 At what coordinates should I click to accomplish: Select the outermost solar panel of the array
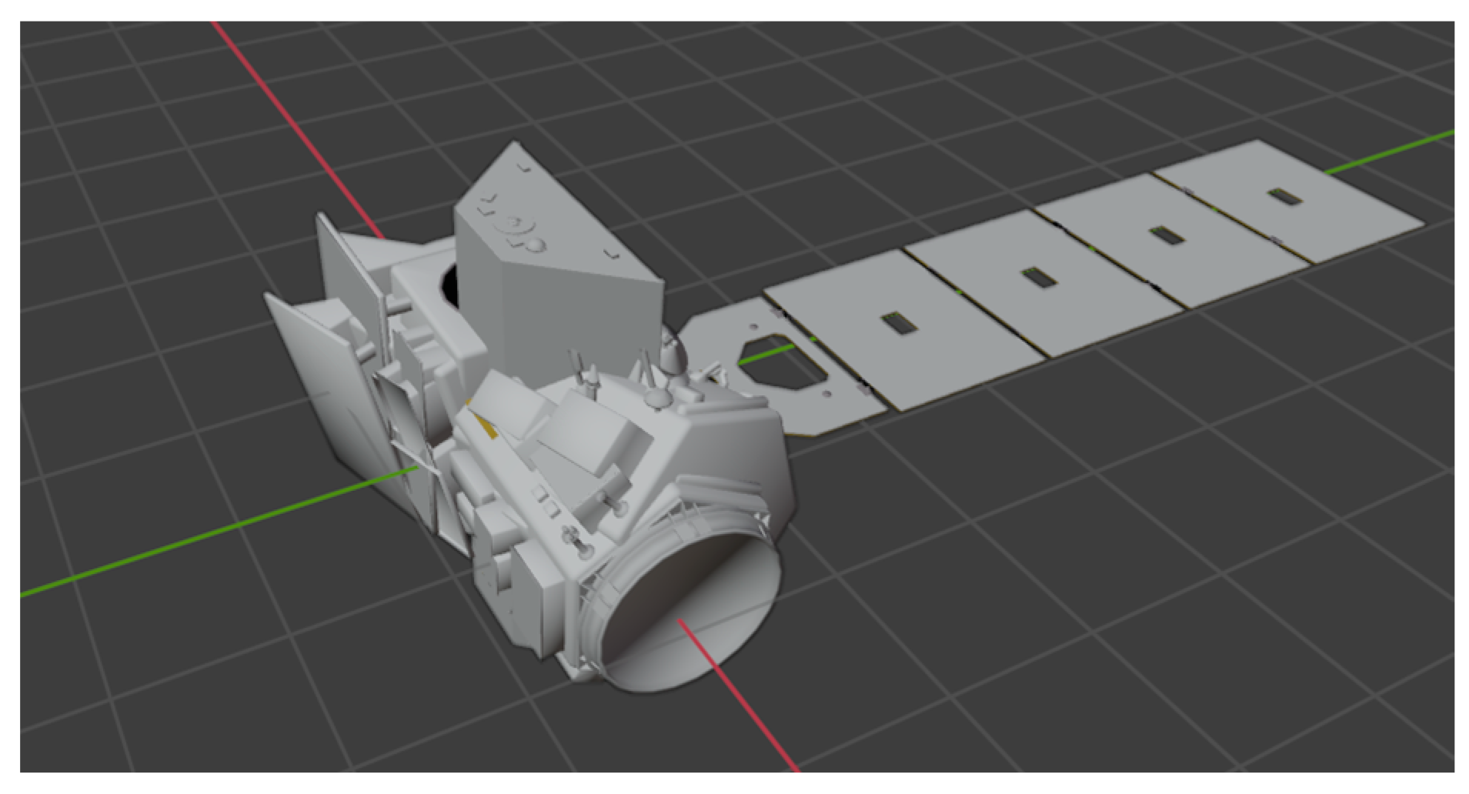click(1290, 202)
